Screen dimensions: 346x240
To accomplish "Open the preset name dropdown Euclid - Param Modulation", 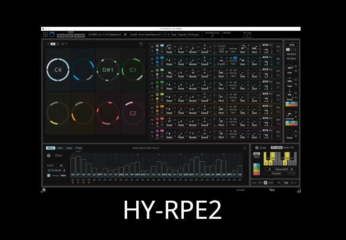I will tap(146, 35).
